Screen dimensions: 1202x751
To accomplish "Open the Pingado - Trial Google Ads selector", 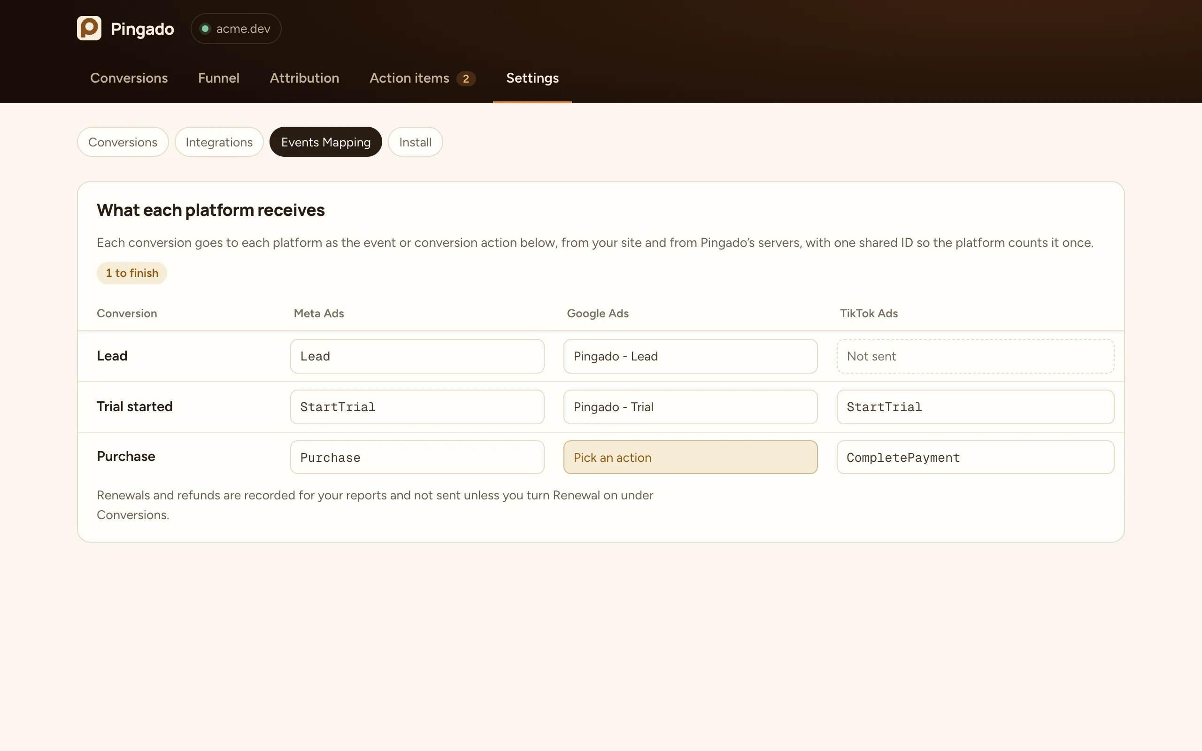I will point(690,407).
